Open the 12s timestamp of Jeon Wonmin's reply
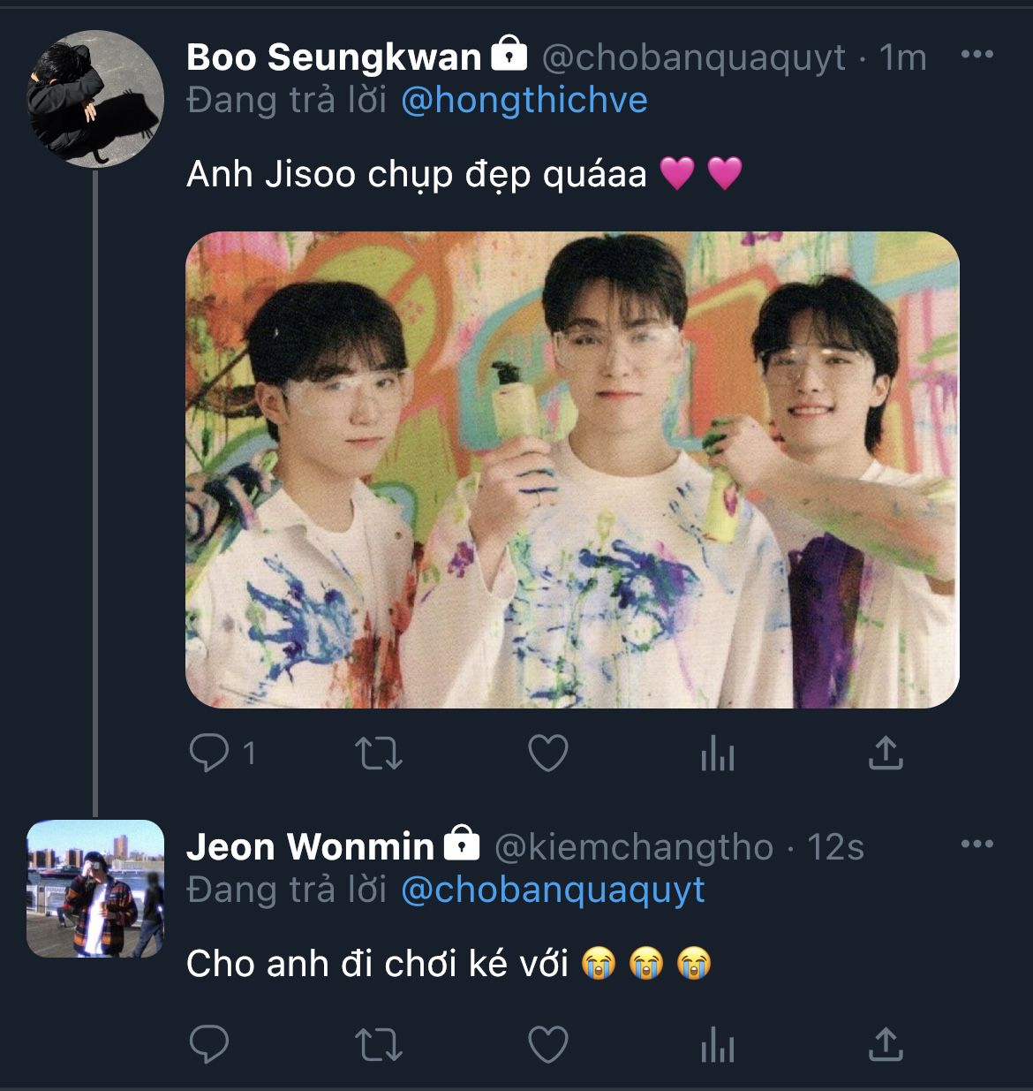Image resolution: width=1033 pixels, height=1091 pixels. tap(835, 847)
